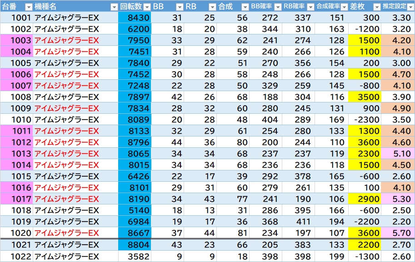Image resolution: width=415 pixels, height=262 pixels.
Task: Open the 台番 column filter dropdown
Action: [x=29, y=7]
